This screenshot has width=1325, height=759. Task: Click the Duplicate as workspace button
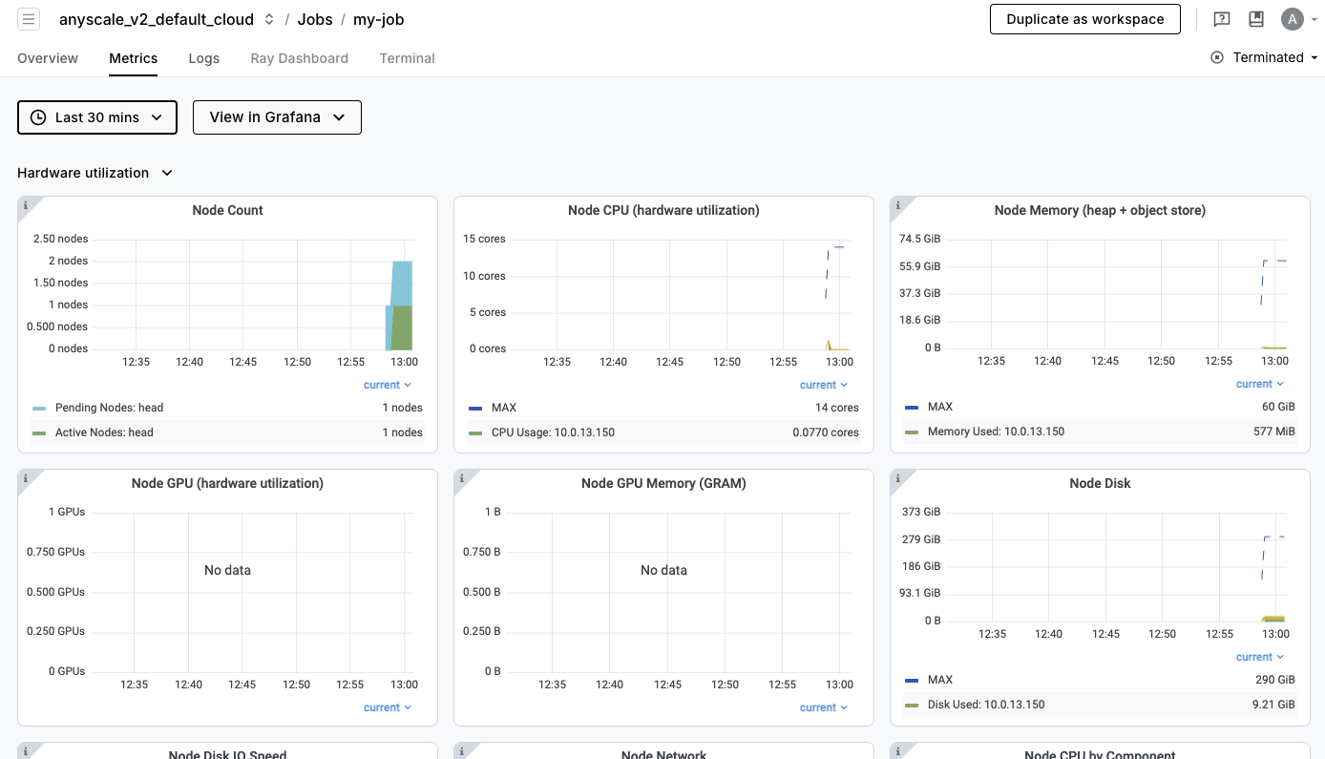pyautogui.click(x=1085, y=19)
